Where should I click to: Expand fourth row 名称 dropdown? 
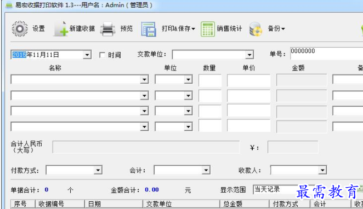[144, 127]
